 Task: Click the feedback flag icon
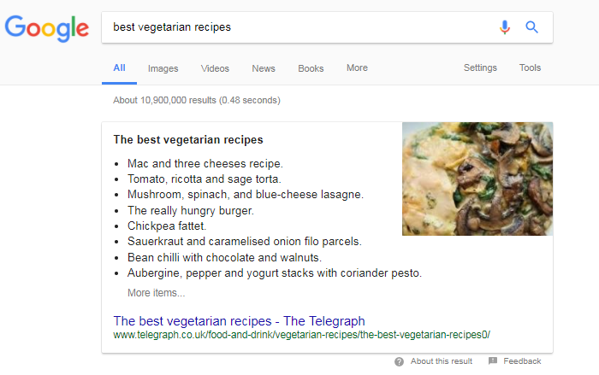pyautogui.click(x=493, y=360)
